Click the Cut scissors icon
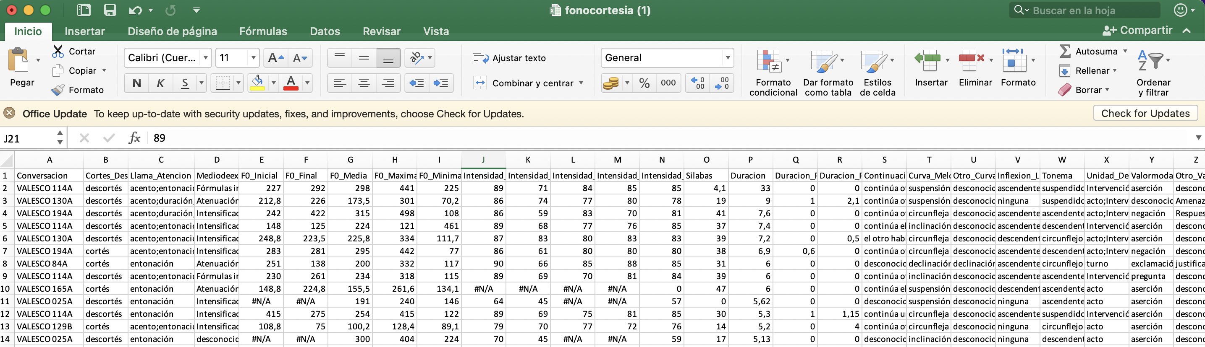 click(58, 51)
